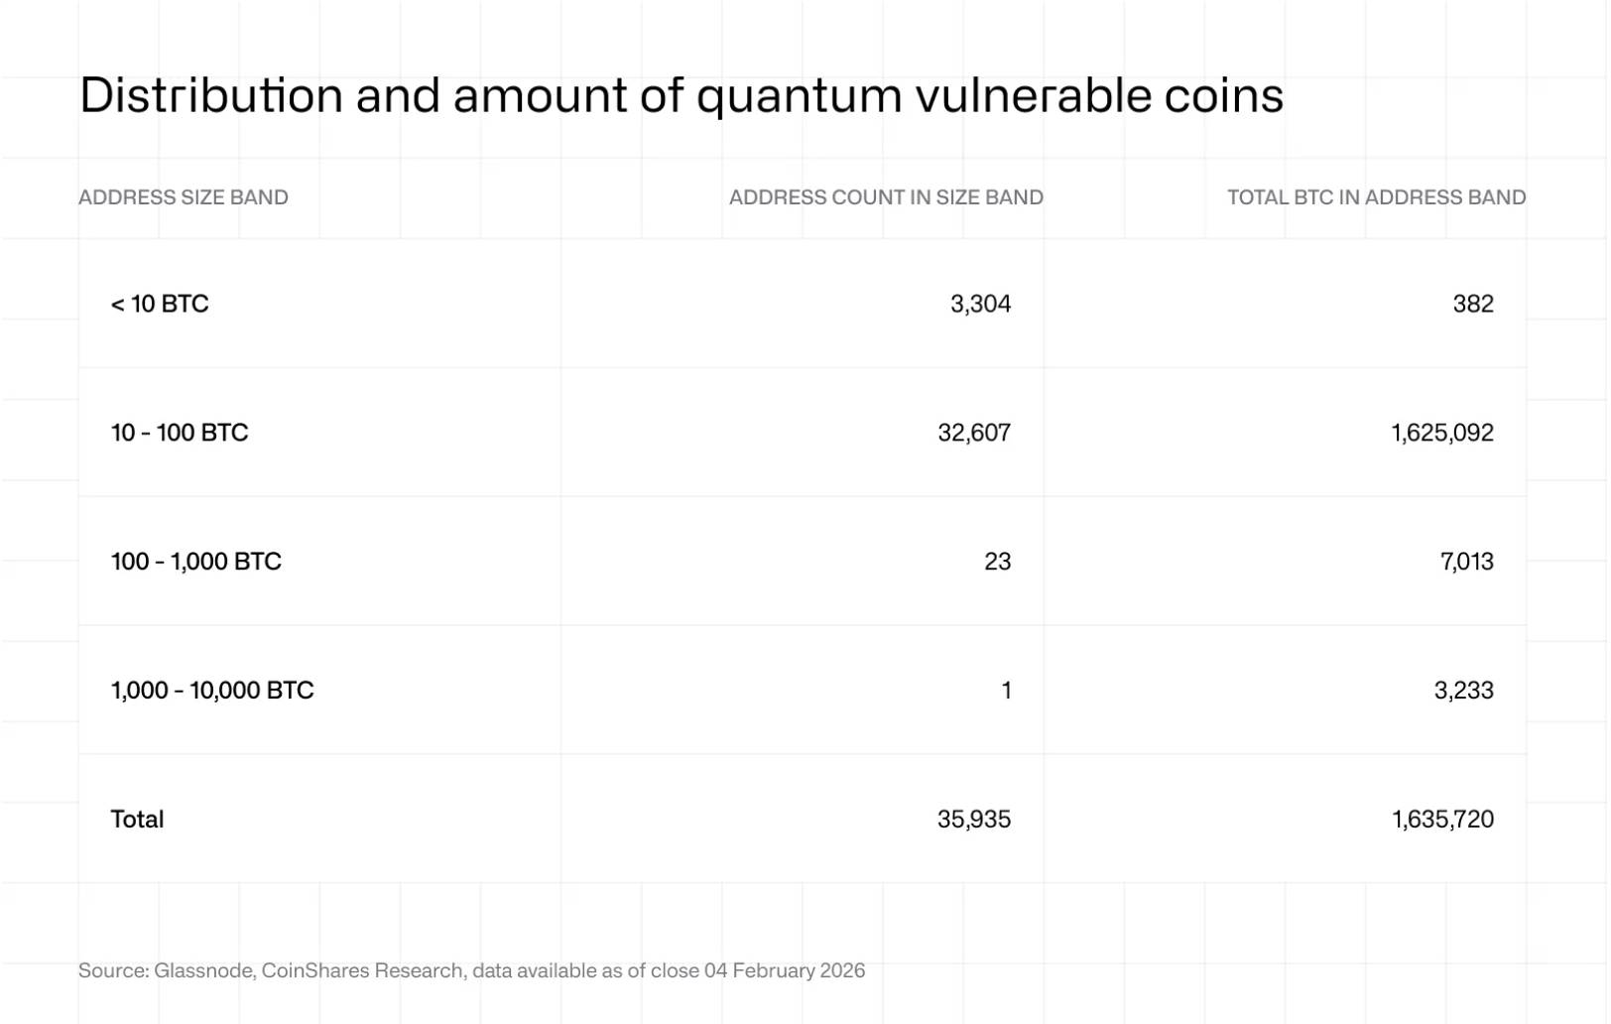Select the TOTAL BTC IN ADDRESS BAND header
This screenshot has width=1611, height=1024.
tap(1376, 197)
